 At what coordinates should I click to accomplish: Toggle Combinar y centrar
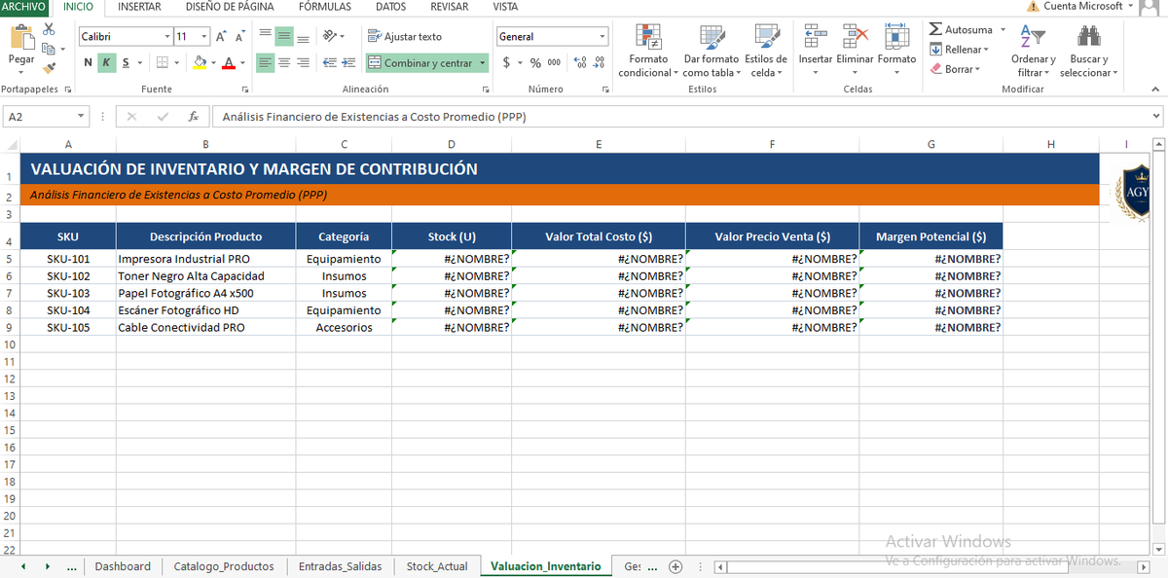420,63
